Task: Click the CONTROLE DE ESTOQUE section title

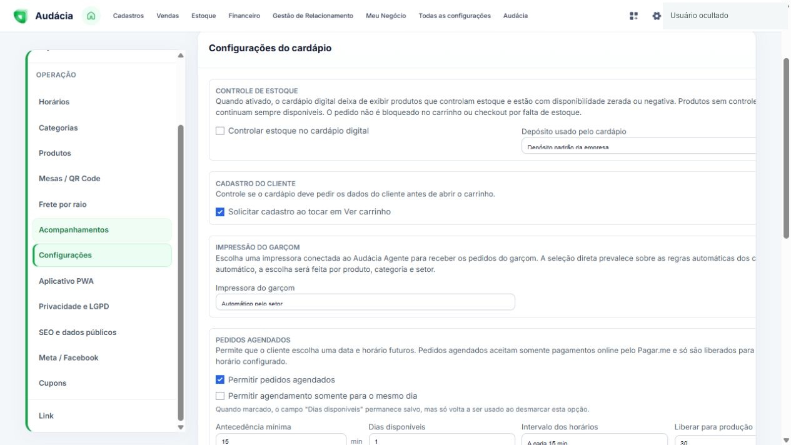Action: 257,91
